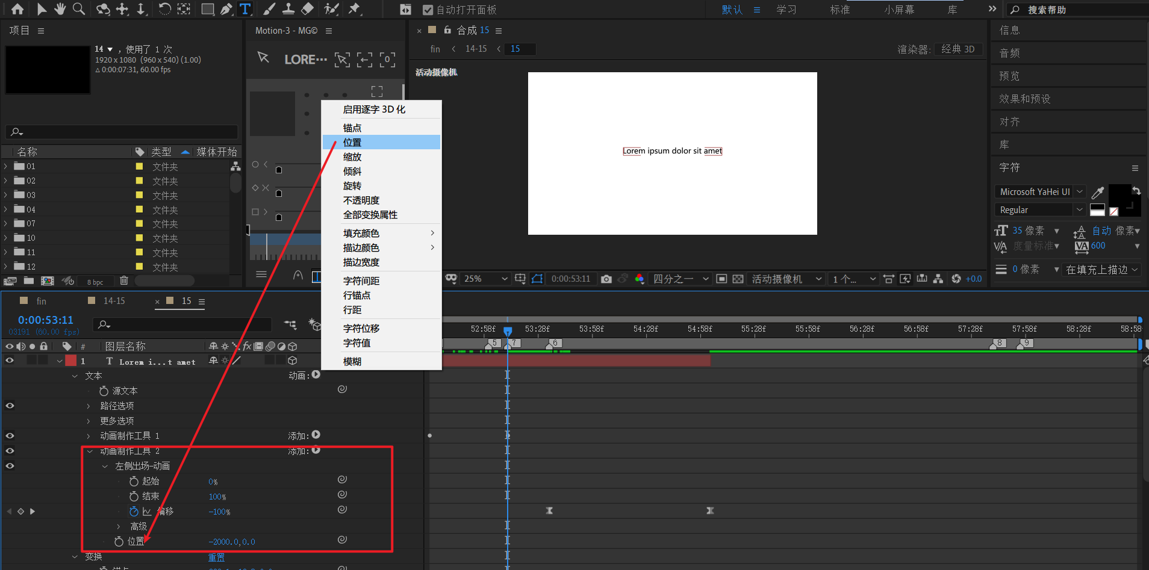Open the 效果和预设 panel

pyautogui.click(x=1024, y=99)
